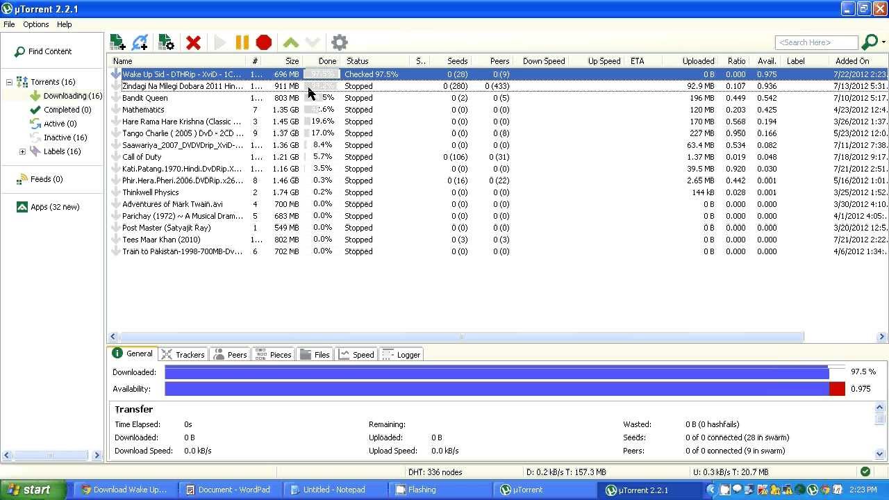Image resolution: width=889 pixels, height=500 pixels.
Task: Click the torrent list horizontal scrollbar
Action: (461, 337)
